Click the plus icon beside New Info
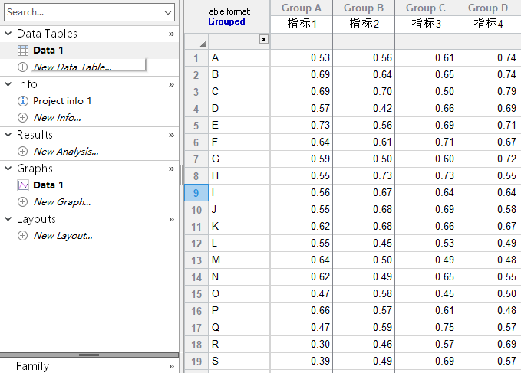This screenshot has width=521, height=373. [23, 118]
